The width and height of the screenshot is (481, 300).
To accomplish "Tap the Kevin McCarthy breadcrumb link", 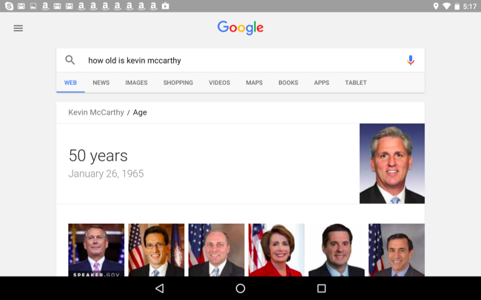I will pos(95,112).
